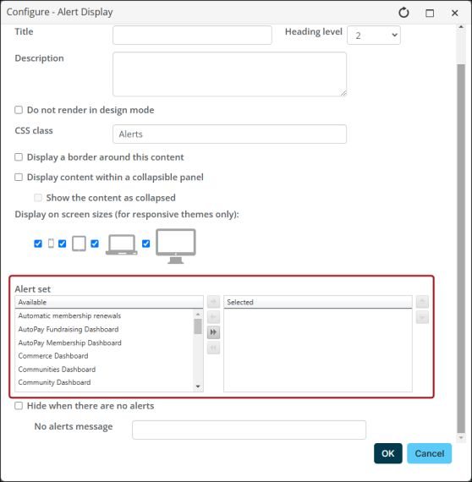Check Display a border around this content
Screen dimensions: 472x482
click(19, 157)
